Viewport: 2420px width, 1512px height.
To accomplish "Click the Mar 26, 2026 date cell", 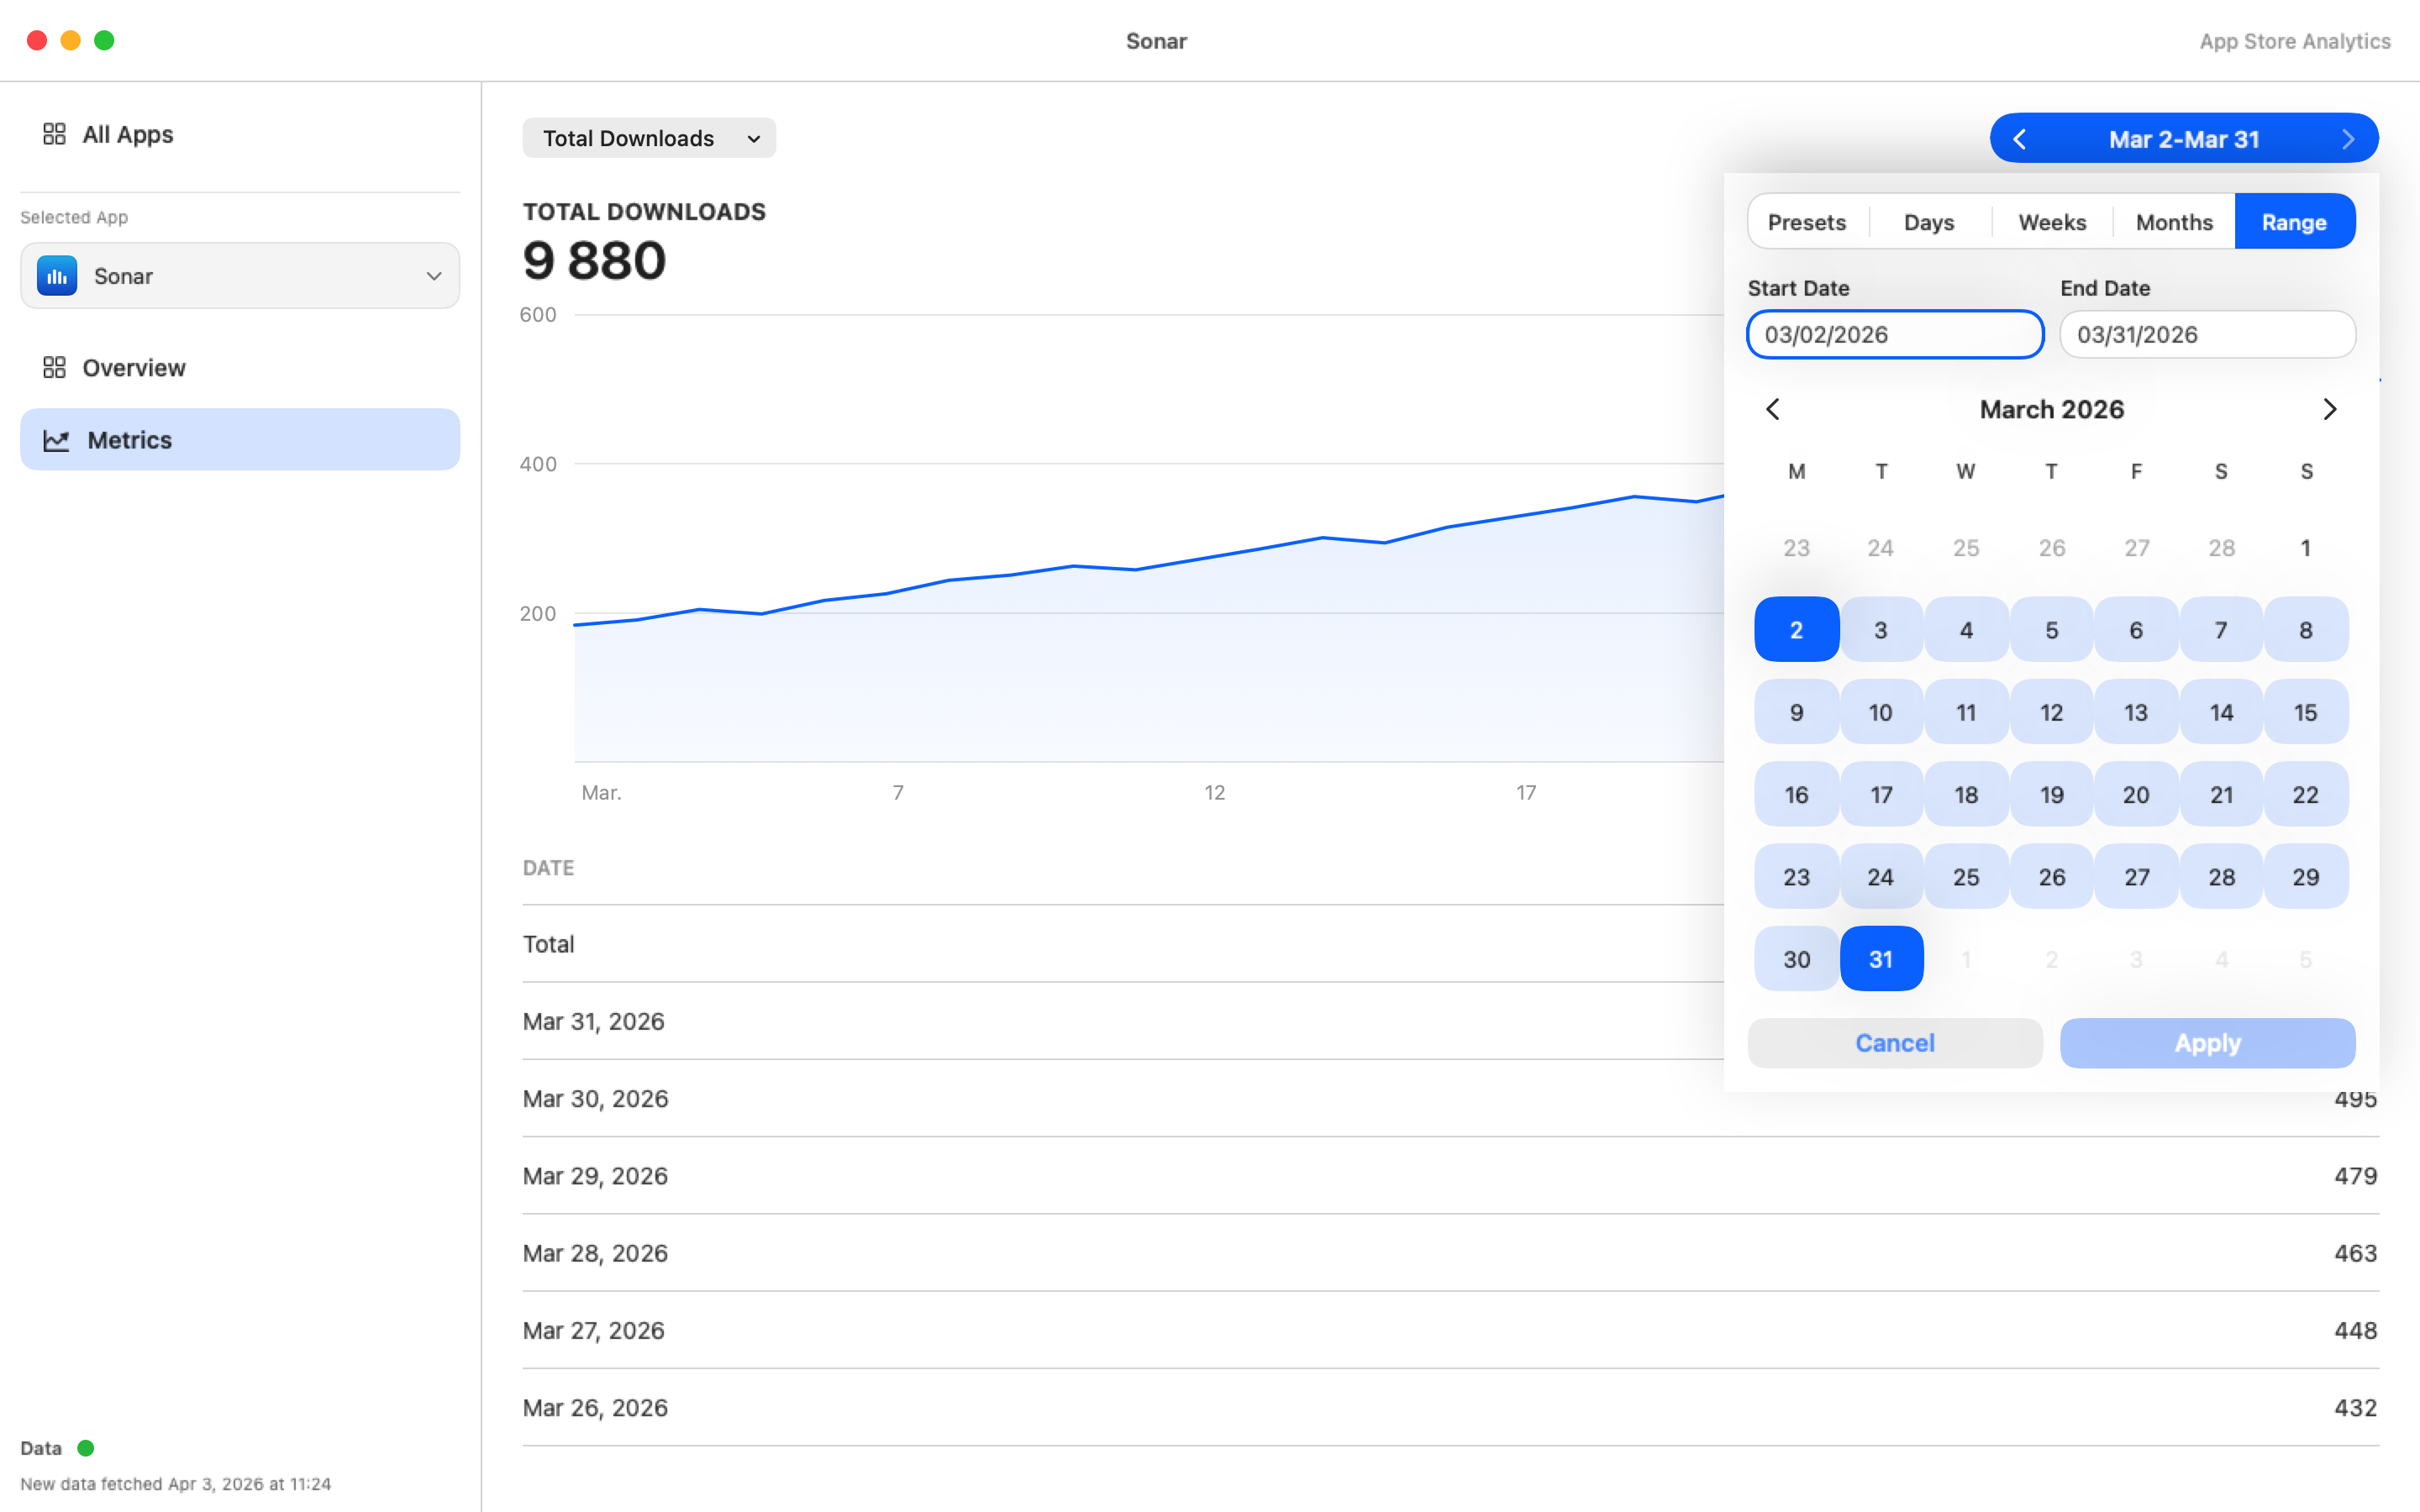I will coord(595,1407).
